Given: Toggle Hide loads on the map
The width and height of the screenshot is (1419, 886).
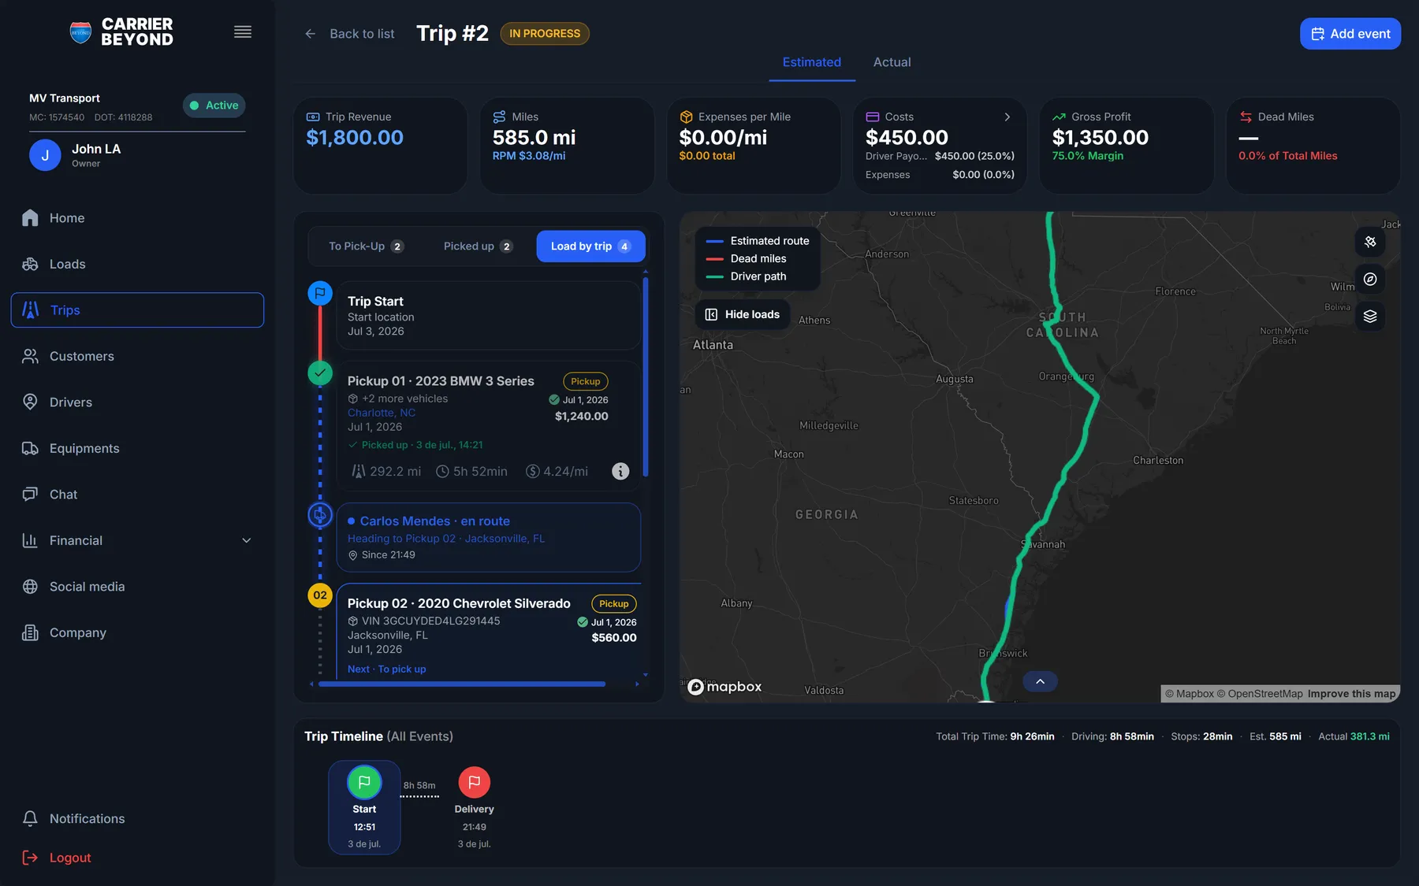Looking at the screenshot, I should point(742,314).
